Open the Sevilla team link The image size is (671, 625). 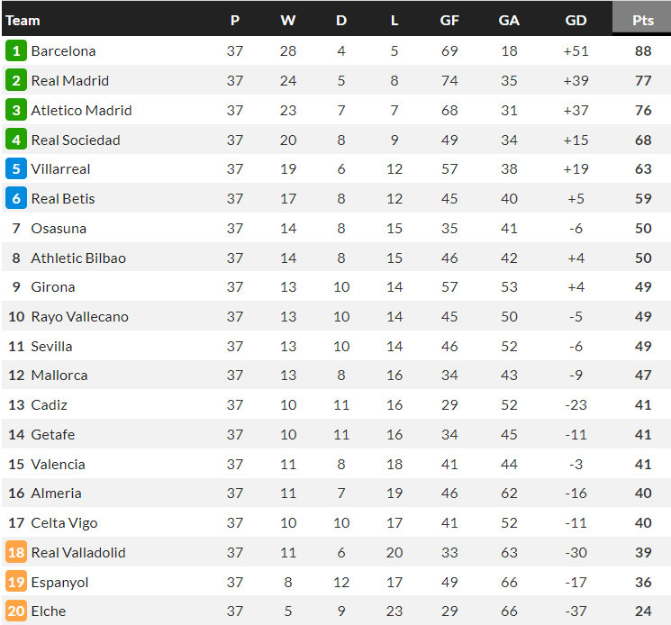(51, 347)
